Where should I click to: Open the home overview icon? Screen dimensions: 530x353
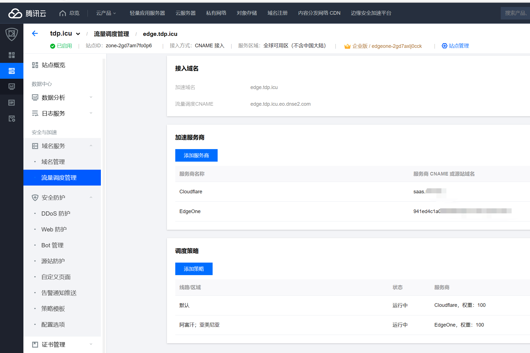[x=63, y=13]
